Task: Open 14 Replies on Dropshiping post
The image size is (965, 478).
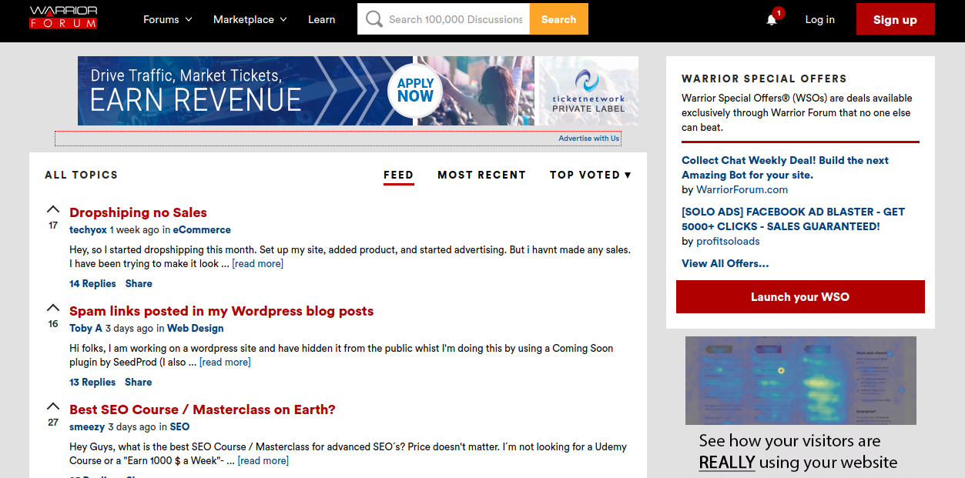Action: click(x=92, y=283)
